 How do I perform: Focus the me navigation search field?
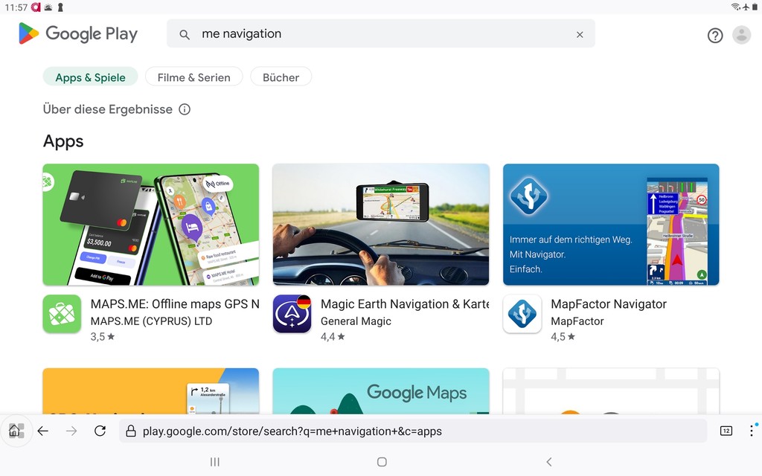point(381,33)
